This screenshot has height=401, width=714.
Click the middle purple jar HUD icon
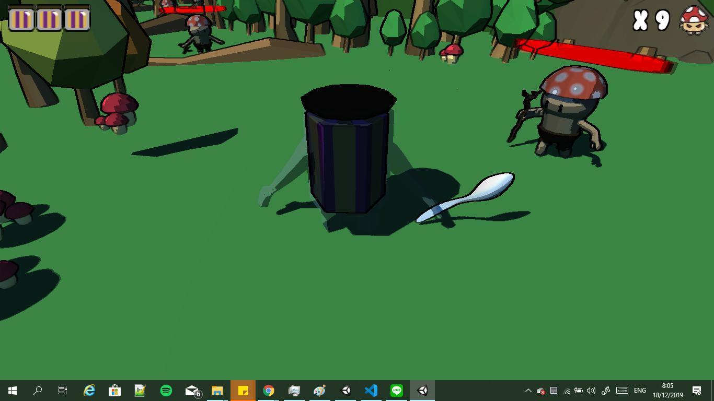pos(49,19)
